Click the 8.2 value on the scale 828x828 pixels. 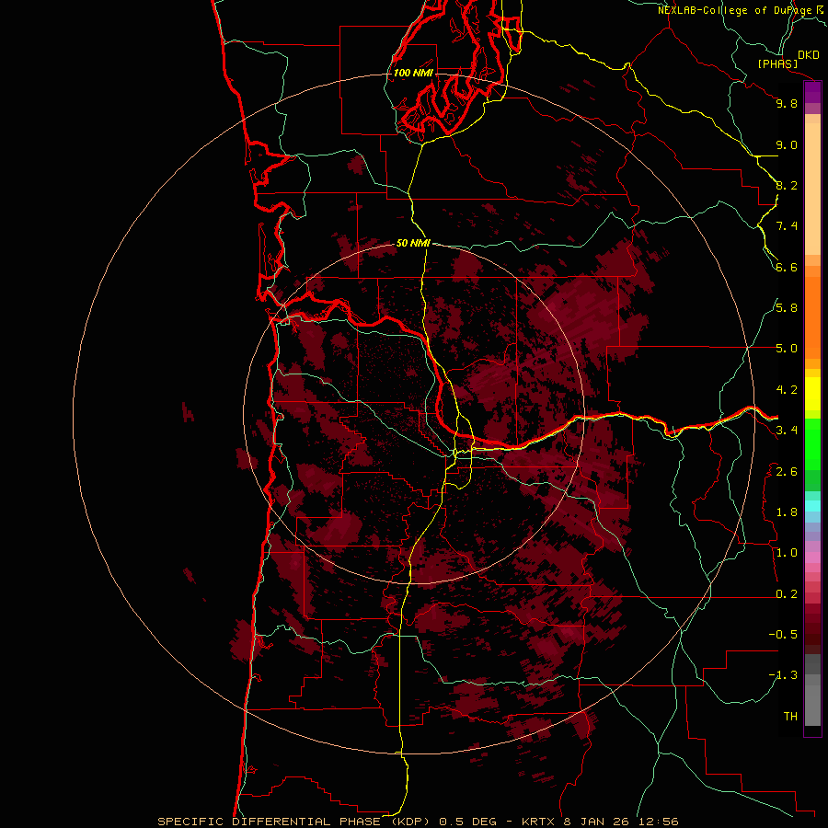(x=787, y=185)
